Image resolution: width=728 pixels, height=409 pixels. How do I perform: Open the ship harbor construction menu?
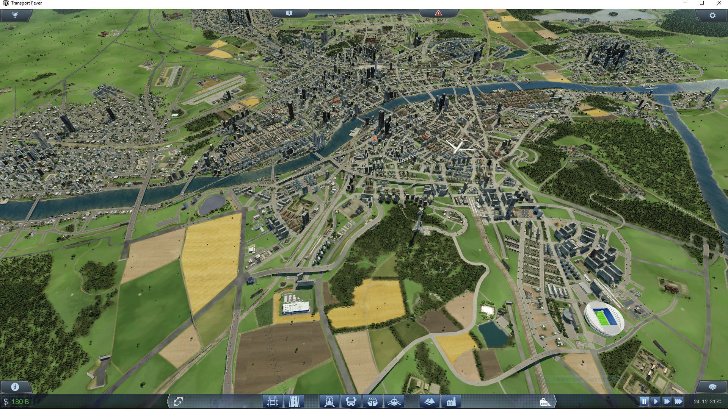pos(372,401)
